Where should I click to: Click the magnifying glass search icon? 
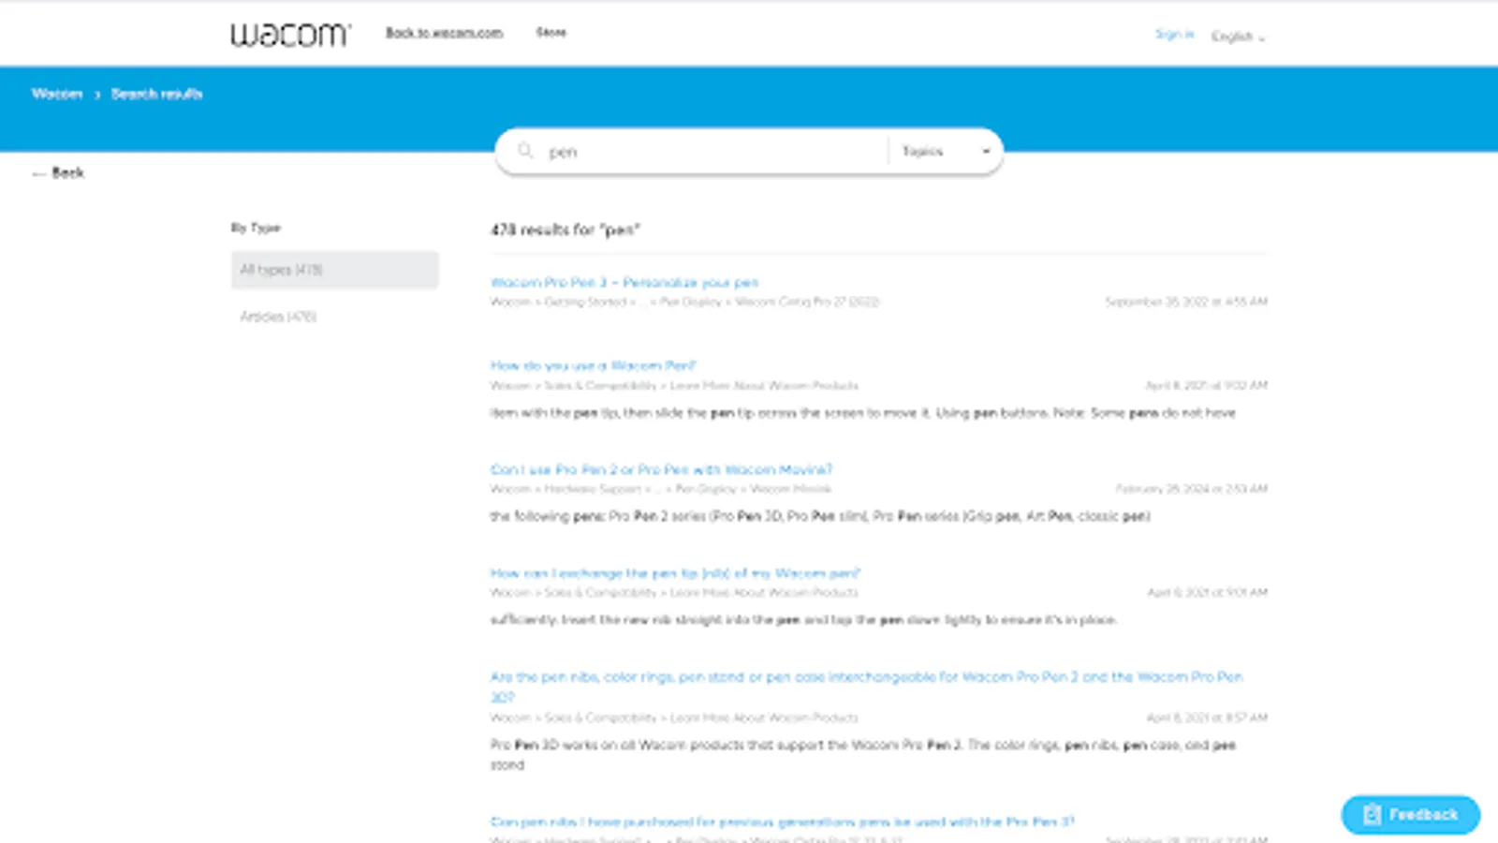click(x=524, y=150)
